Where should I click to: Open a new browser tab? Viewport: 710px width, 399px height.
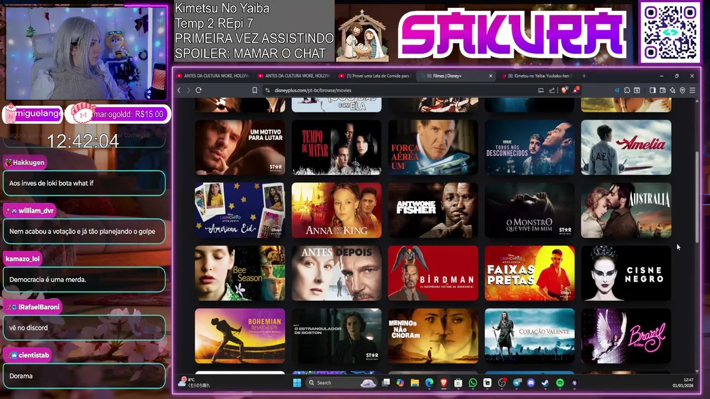tap(584, 76)
